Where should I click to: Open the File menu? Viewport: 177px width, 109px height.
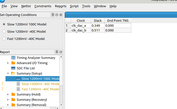click(4, 6)
